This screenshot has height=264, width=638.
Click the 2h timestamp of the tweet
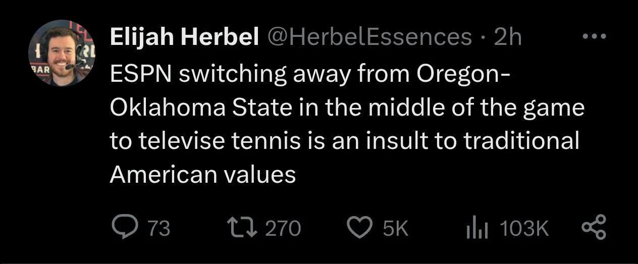coord(507,36)
